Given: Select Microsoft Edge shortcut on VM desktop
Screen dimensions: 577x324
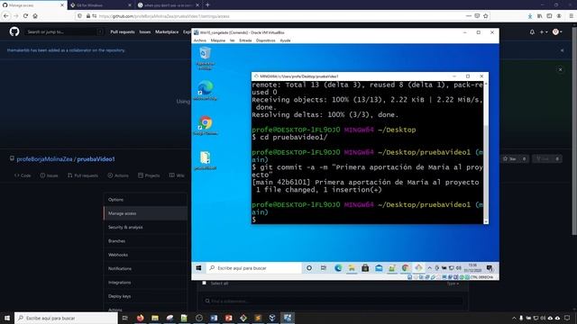Looking at the screenshot, I should click(205, 90).
